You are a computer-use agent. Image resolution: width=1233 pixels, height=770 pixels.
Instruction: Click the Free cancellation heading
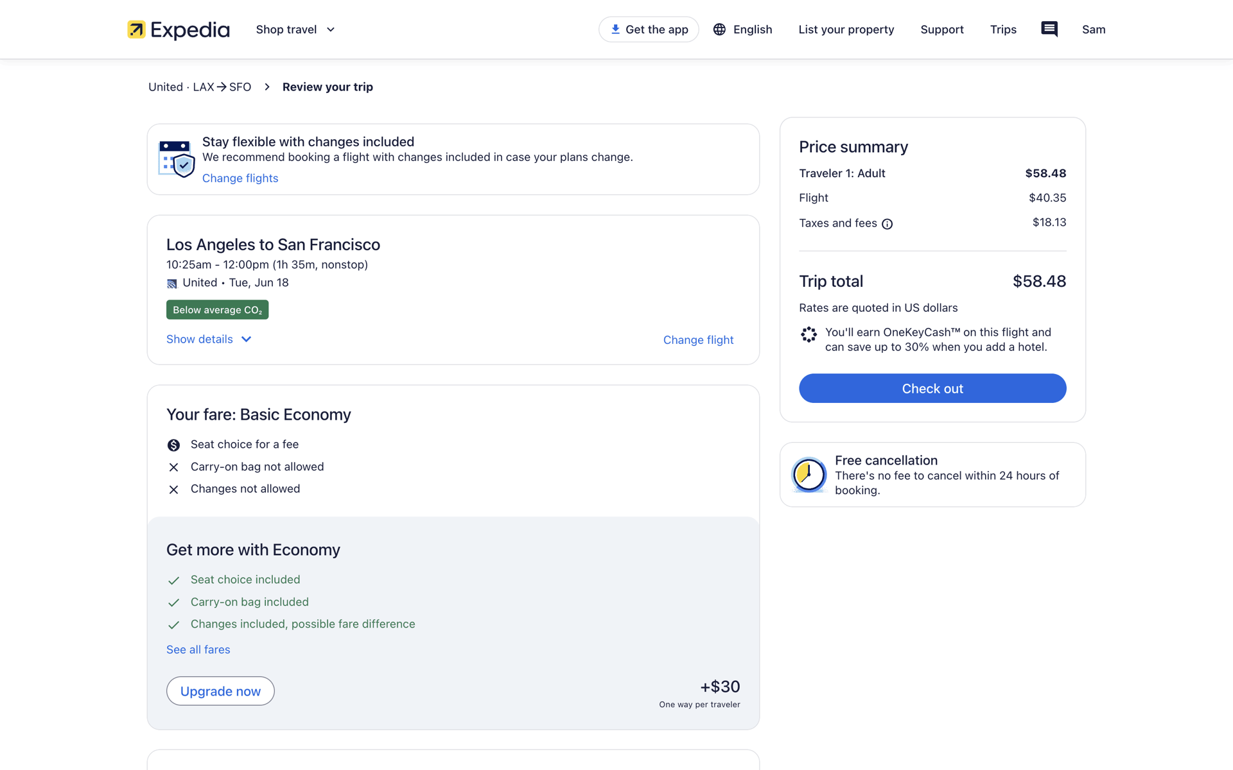tap(886, 460)
